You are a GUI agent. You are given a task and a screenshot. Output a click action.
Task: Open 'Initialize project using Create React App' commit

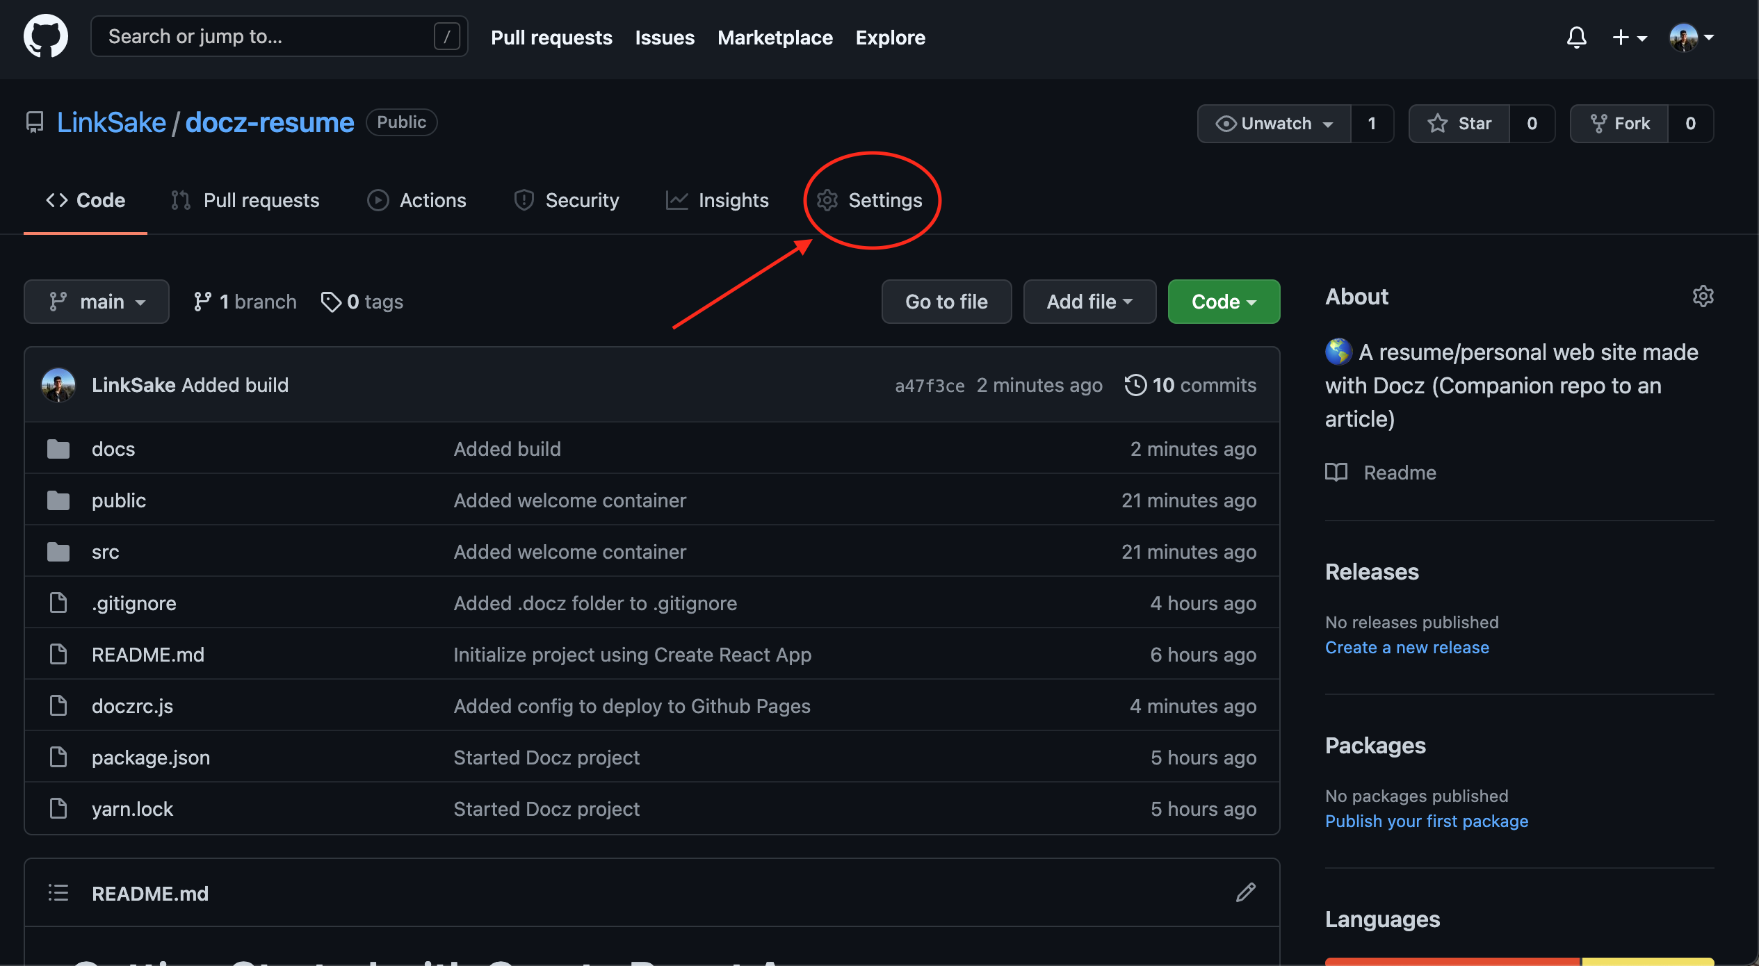(633, 655)
